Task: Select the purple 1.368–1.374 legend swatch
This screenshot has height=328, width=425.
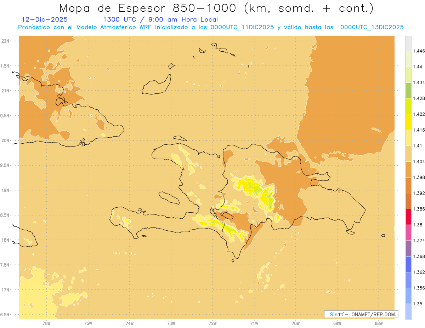Action: tap(408, 249)
